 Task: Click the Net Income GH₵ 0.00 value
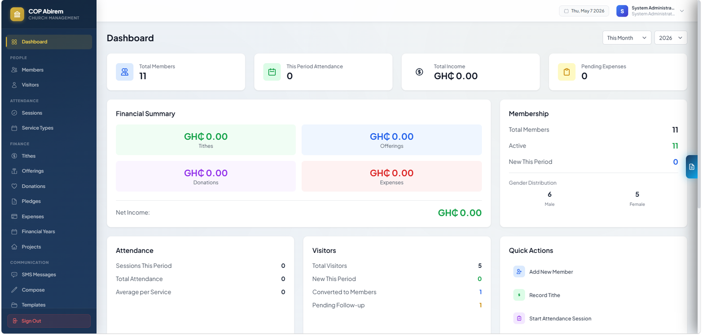tap(460, 213)
